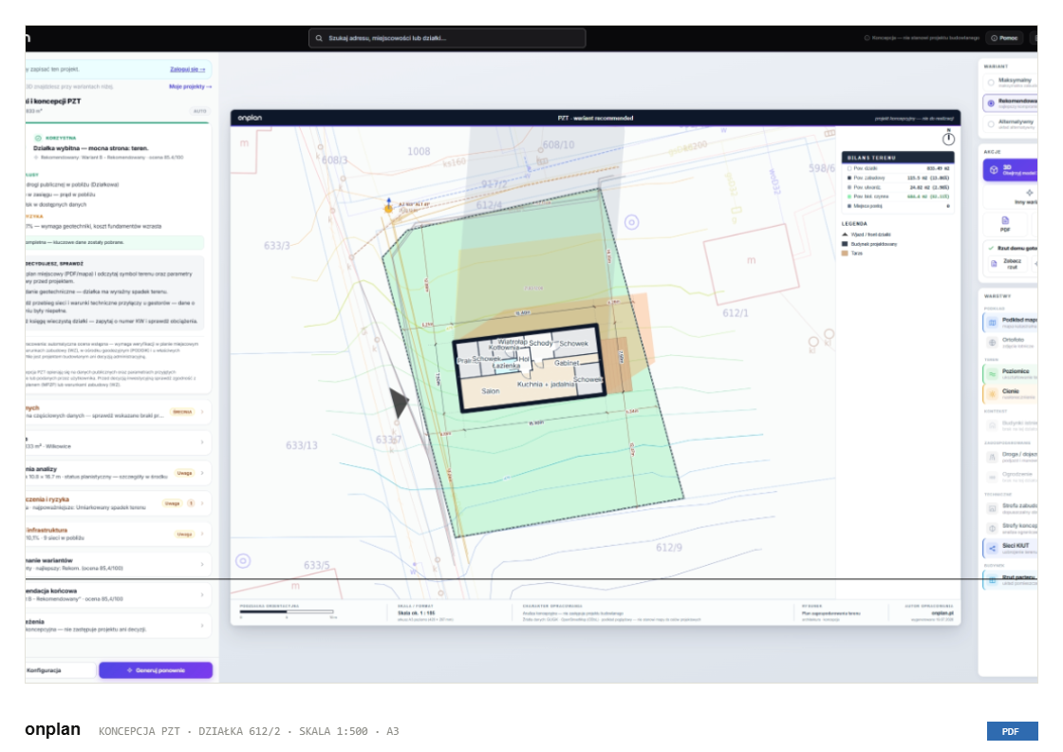Viewport: 1063px width, 752px height.
Task: Click the dark entrance arrow on plan
Action: (x=399, y=403)
